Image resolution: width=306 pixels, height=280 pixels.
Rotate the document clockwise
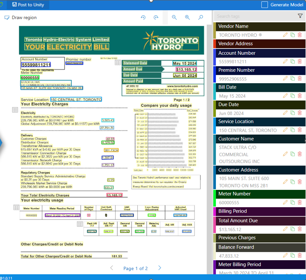156,17
